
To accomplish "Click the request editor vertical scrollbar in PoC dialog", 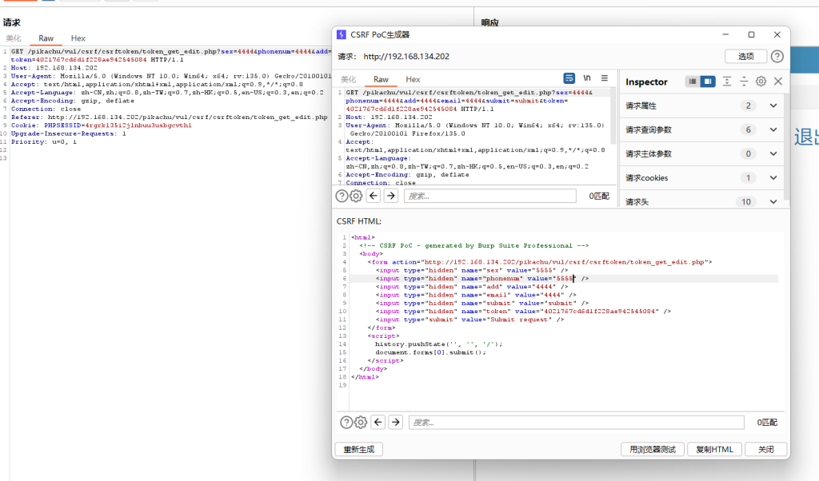I will coord(613,117).
